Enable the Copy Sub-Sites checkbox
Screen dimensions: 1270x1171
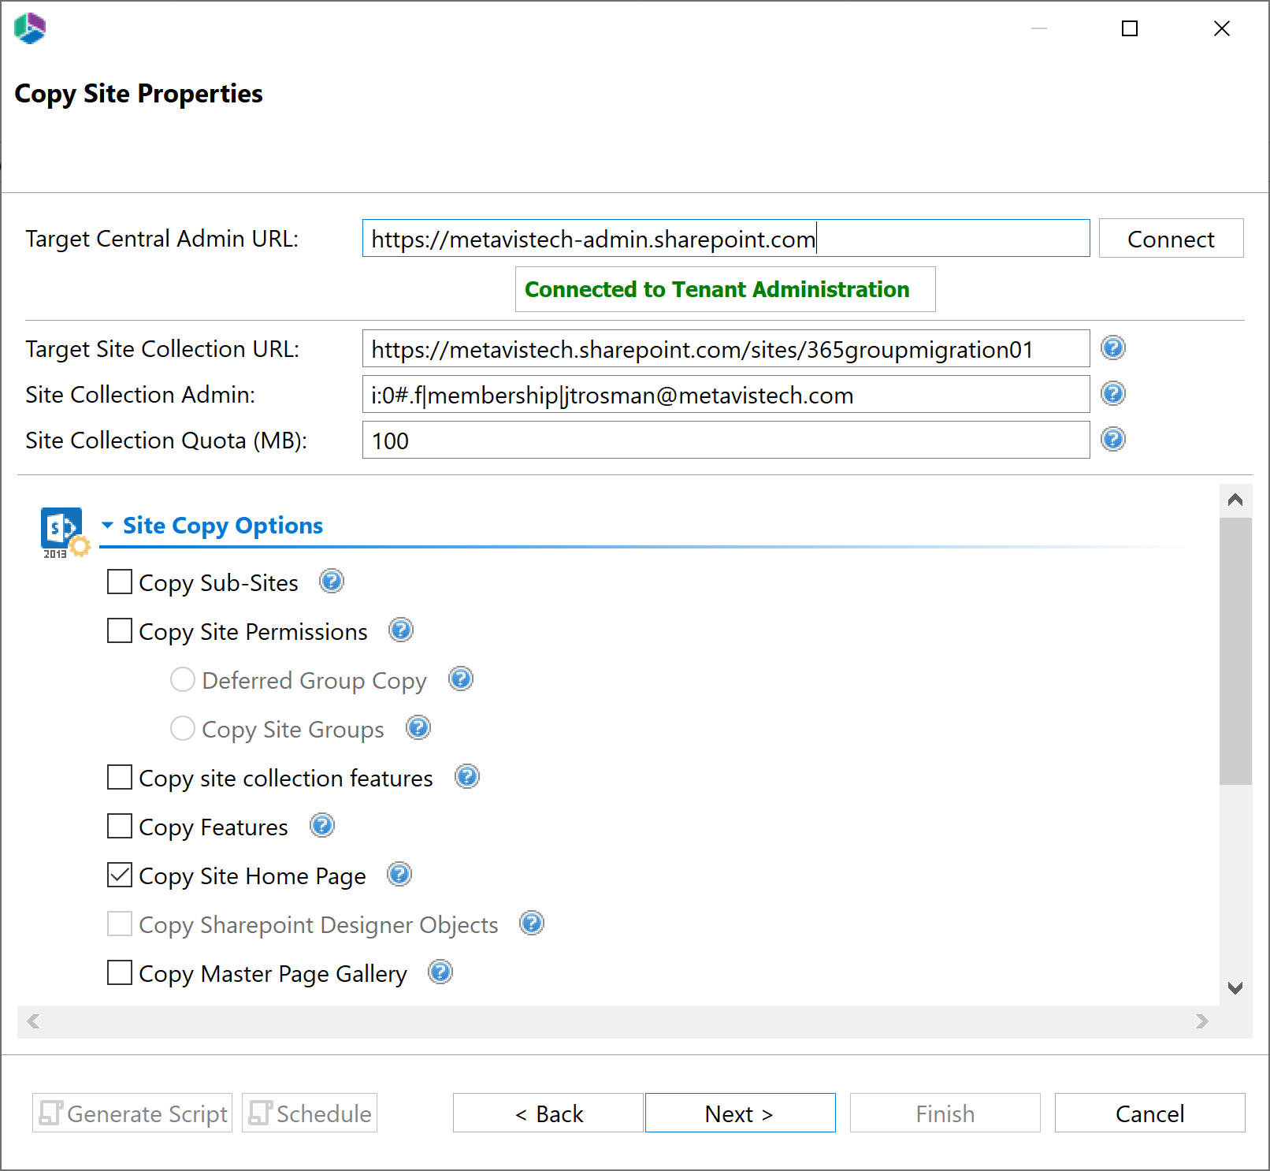pos(119,582)
